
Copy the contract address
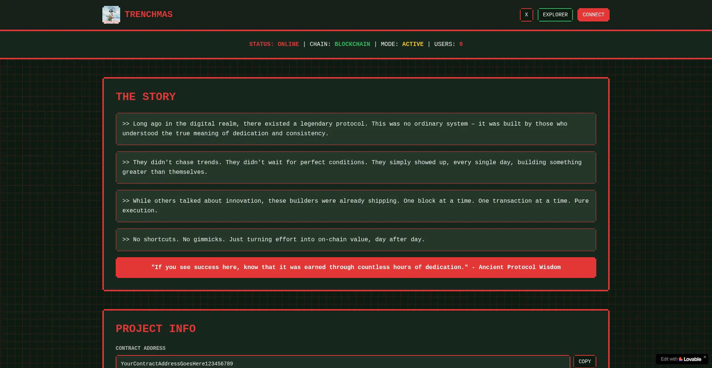pyautogui.click(x=584, y=361)
